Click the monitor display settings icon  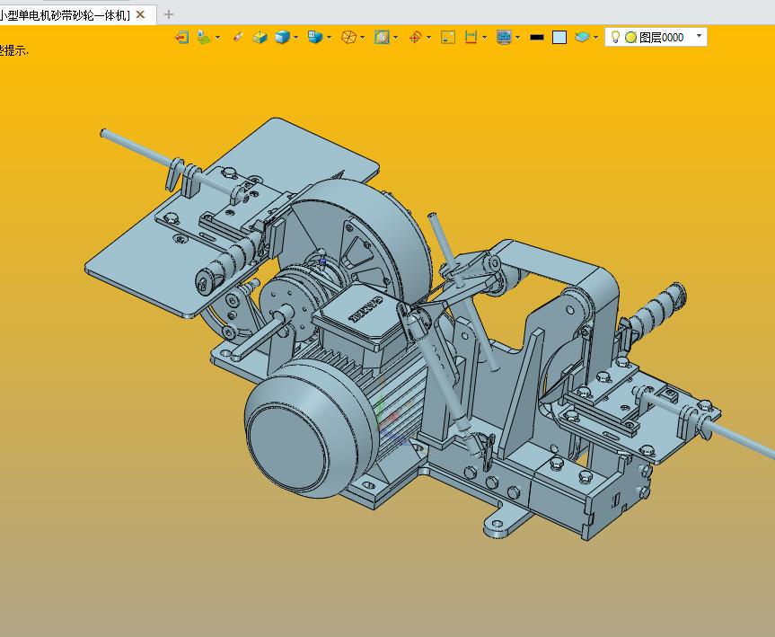(504, 37)
